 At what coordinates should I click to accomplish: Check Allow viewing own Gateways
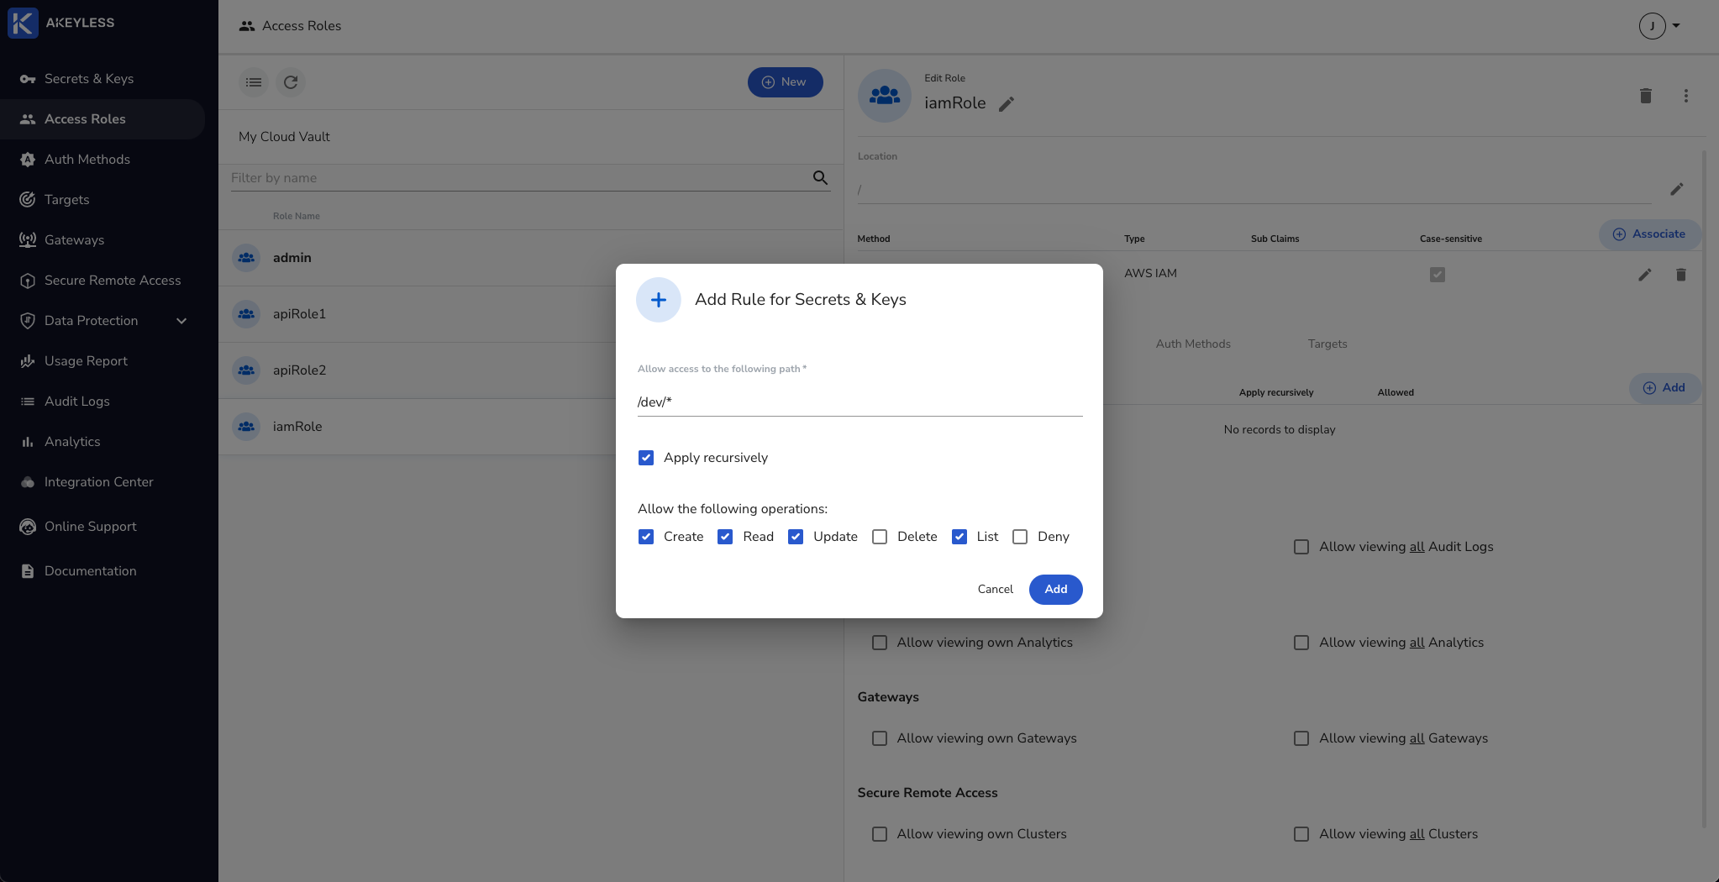click(880, 738)
